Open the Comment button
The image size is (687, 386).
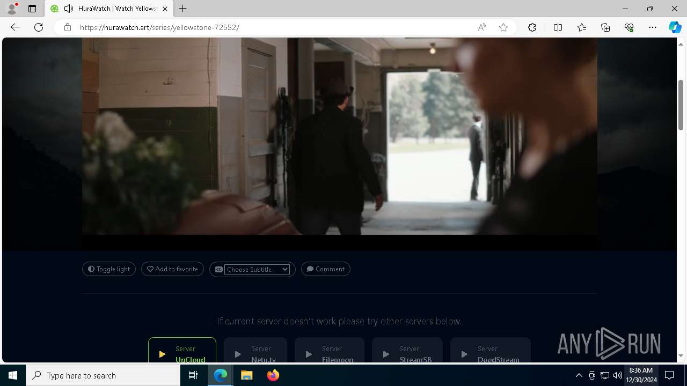tap(326, 269)
